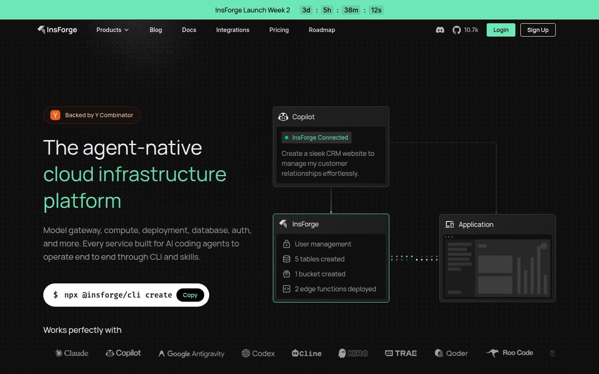Click the Qoder logo

[451, 353]
